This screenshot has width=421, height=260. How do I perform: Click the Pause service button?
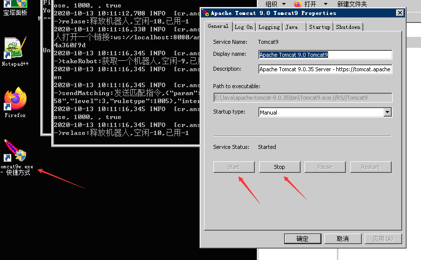(325, 167)
